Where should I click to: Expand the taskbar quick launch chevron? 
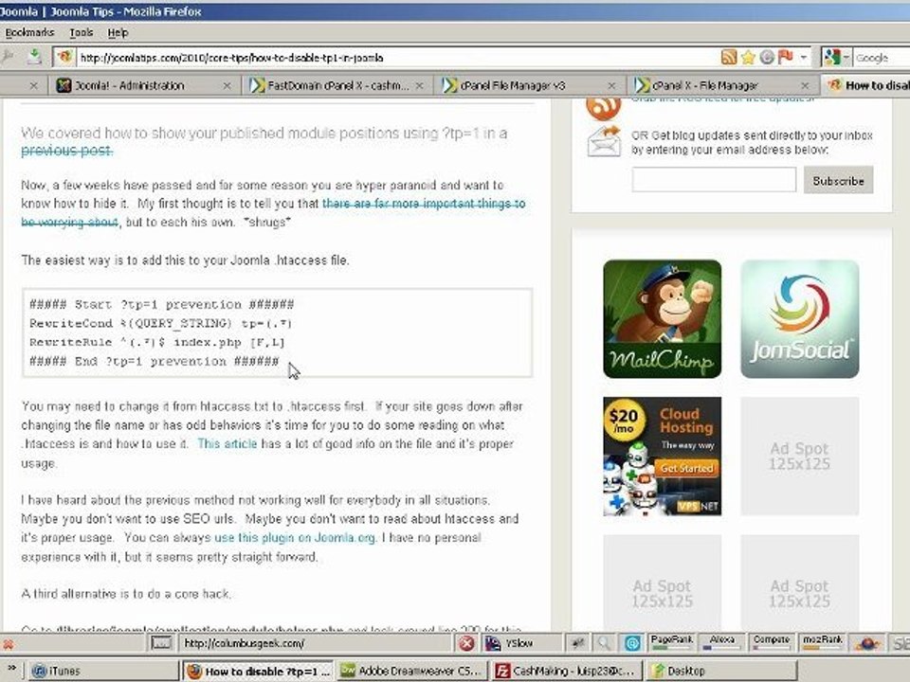coord(11,668)
